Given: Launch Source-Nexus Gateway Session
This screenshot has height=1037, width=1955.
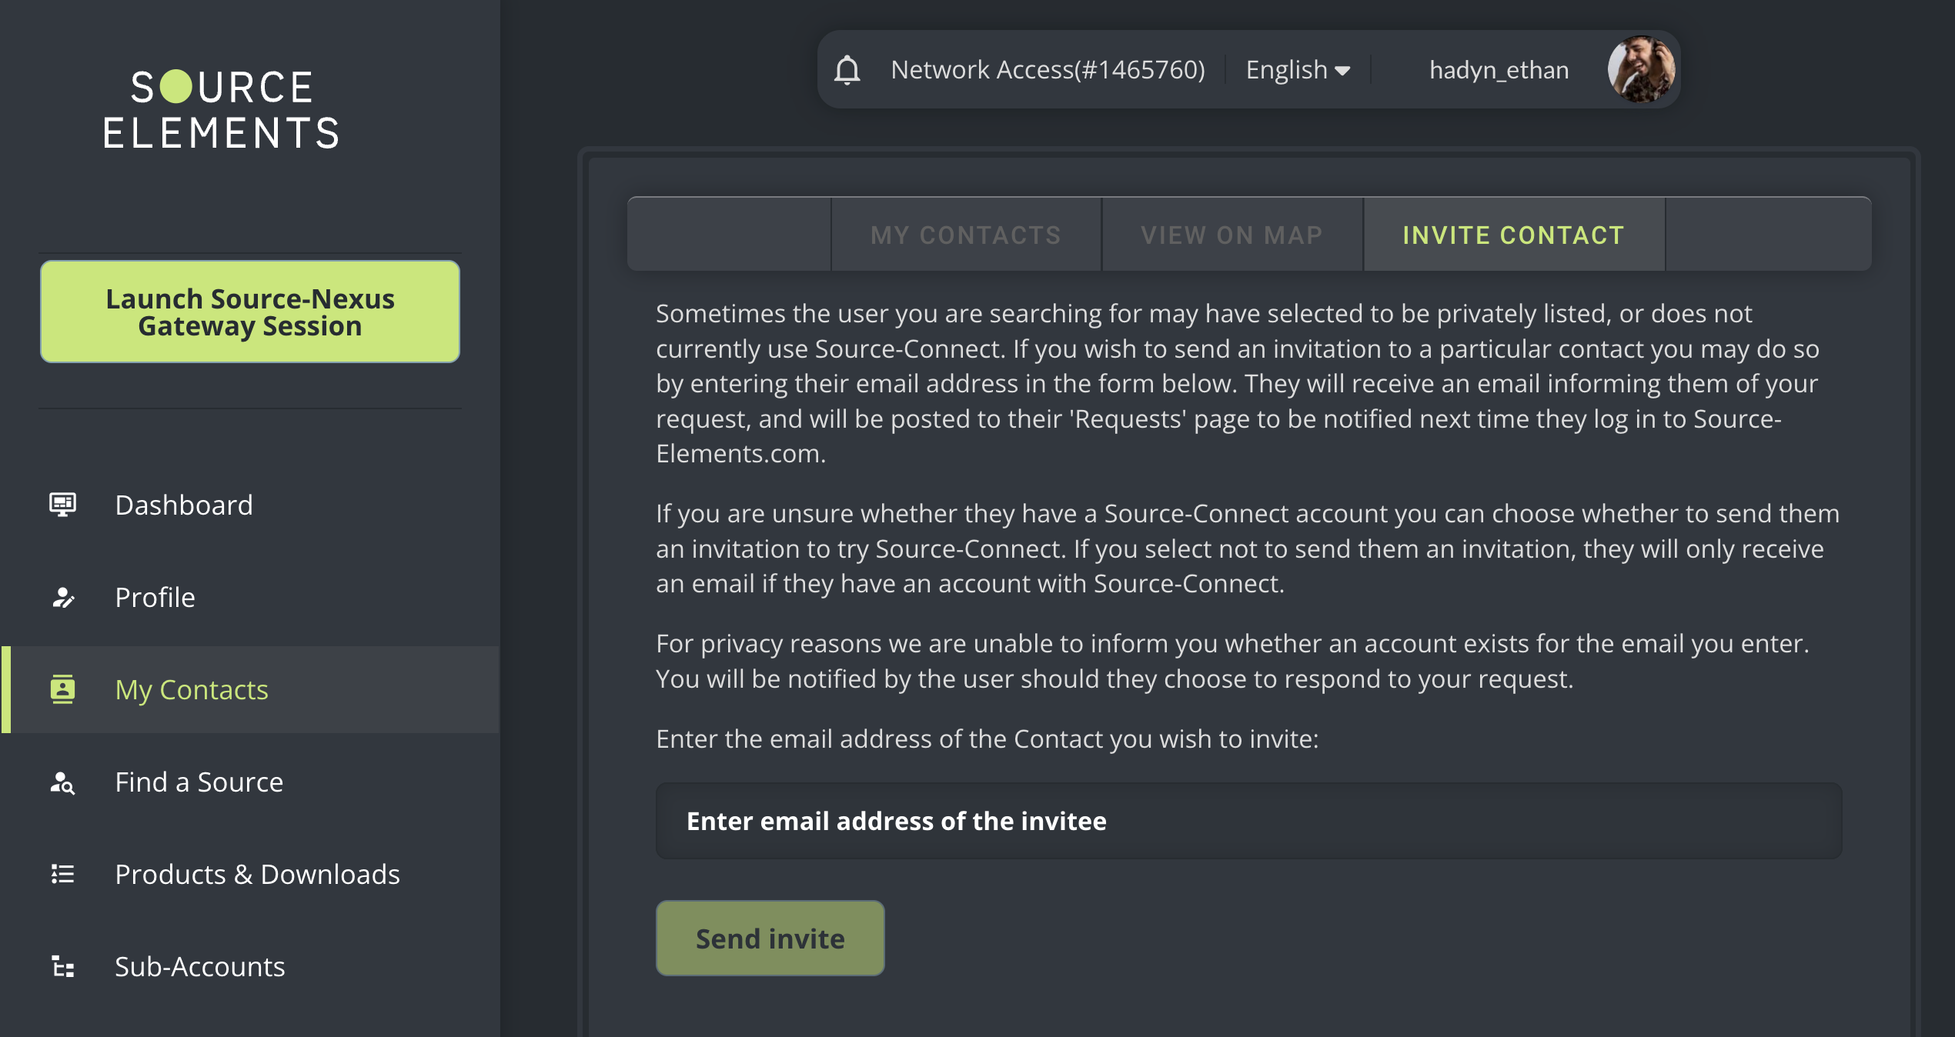Looking at the screenshot, I should click(250, 312).
